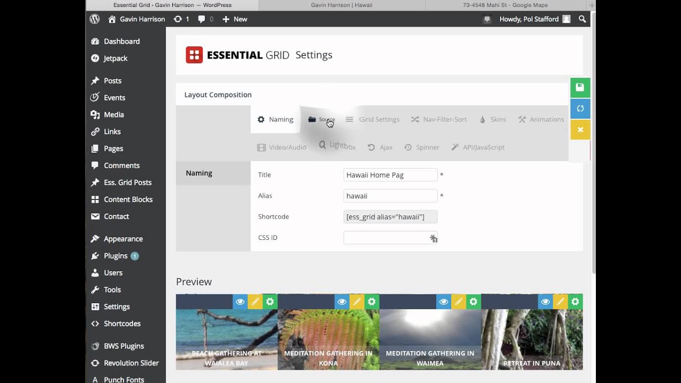Click the blue refresh preview icon

click(x=580, y=109)
